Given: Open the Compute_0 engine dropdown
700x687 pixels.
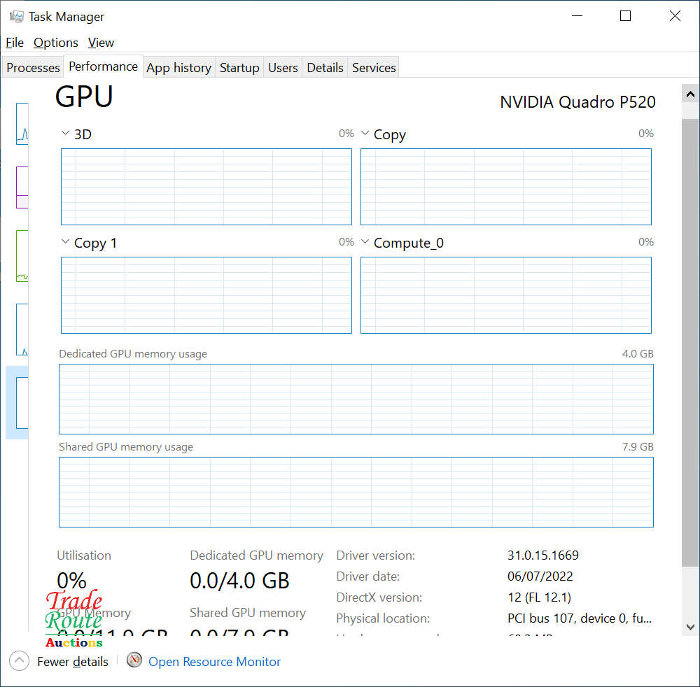Looking at the screenshot, I should [x=365, y=242].
